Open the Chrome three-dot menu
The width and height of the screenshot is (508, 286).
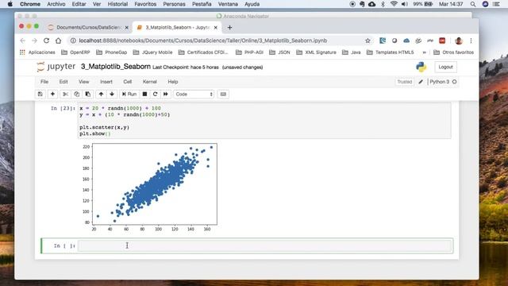click(x=471, y=41)
